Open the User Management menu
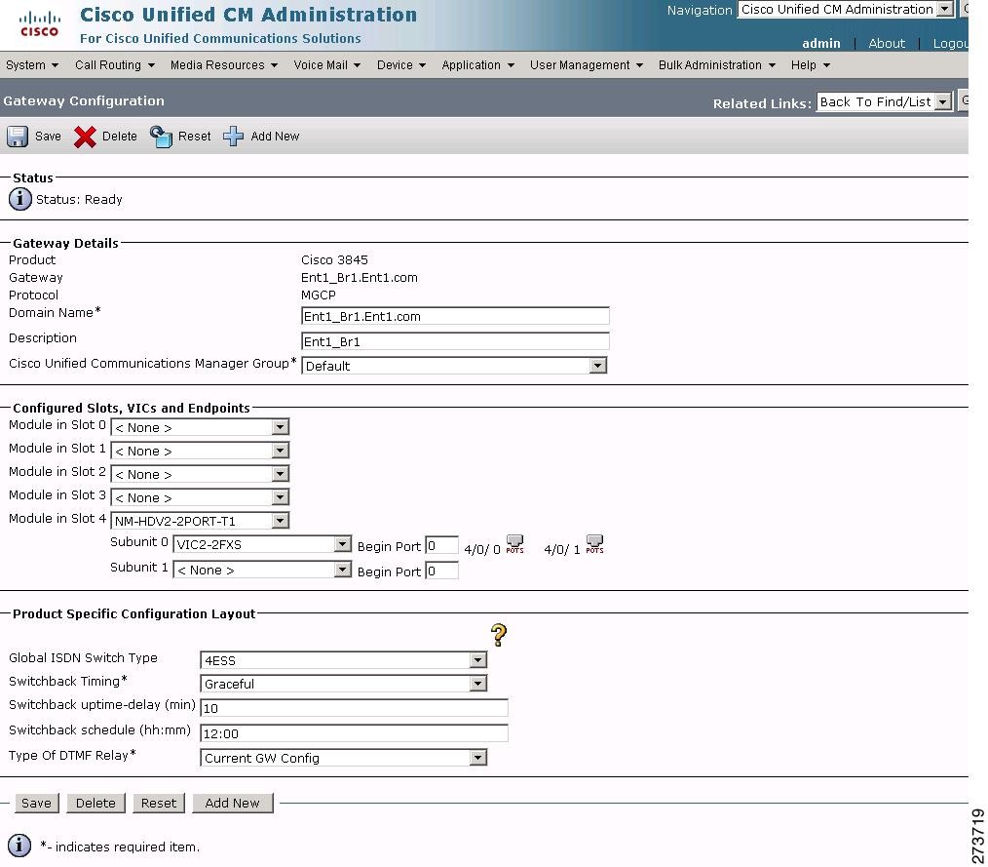The image size is (988, 867). tap(586, 65)
